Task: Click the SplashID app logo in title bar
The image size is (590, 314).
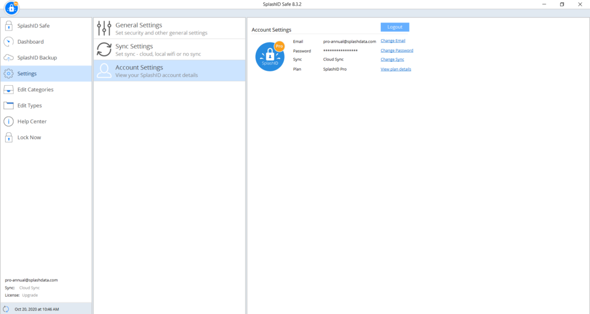Action: tap(12, 8)
